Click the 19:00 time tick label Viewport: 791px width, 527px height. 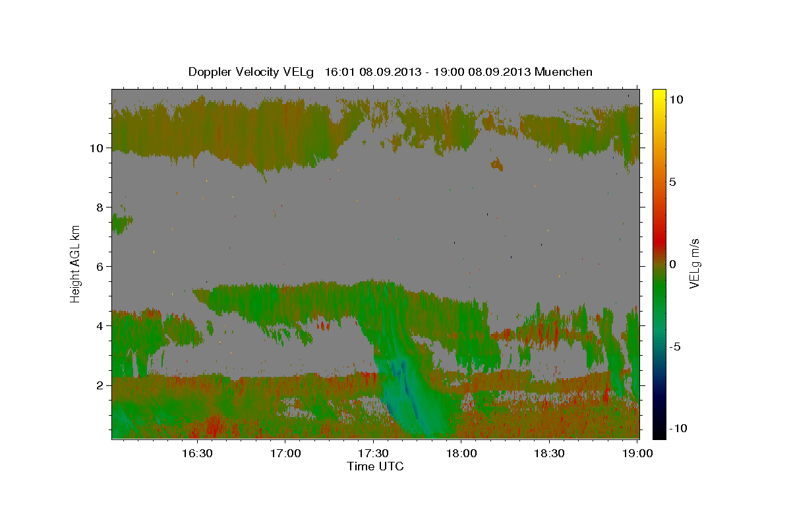[637, 454]
